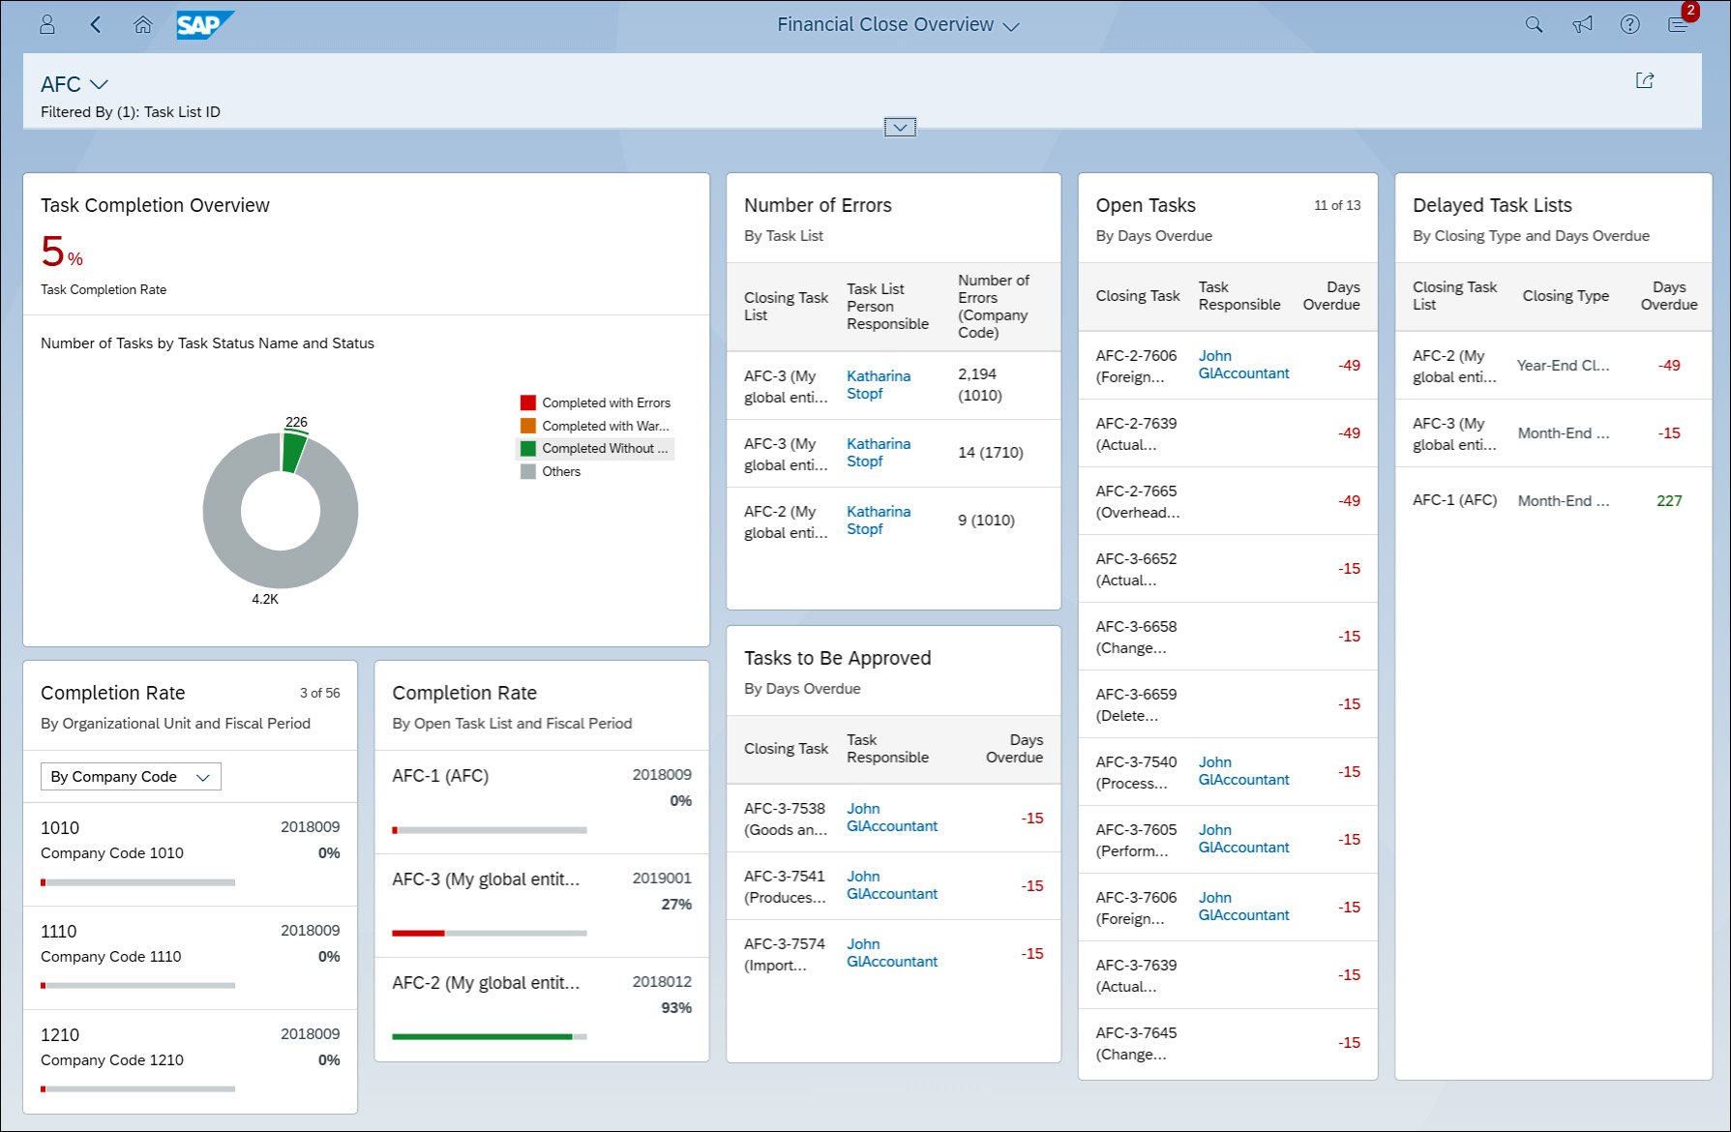Expand the filter bar chevron
The width and height of the screenshot is (1731, 1132).
(x=899, y=127)
